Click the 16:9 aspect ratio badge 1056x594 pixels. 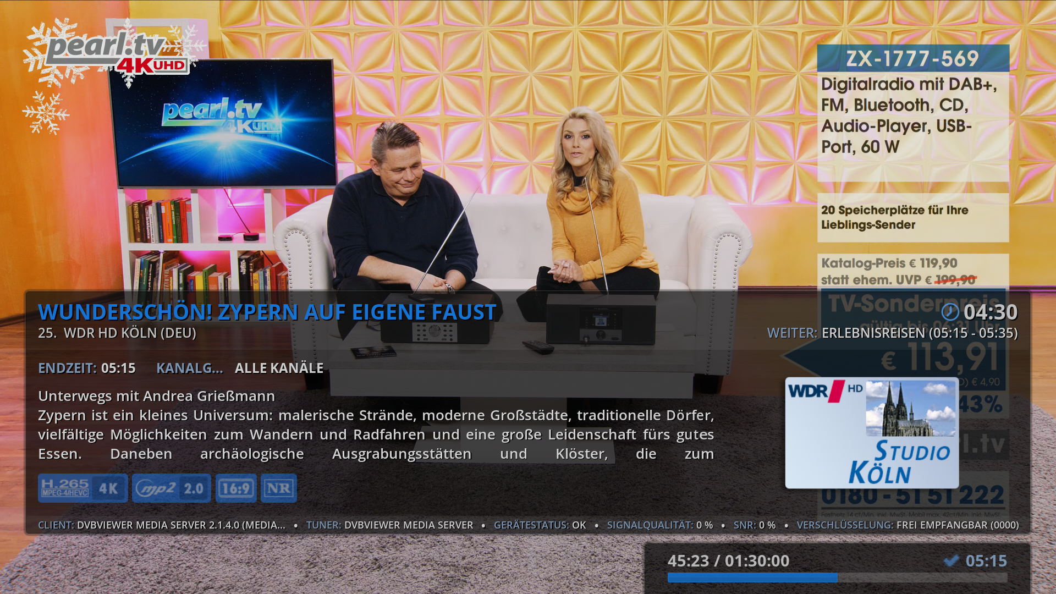point(236,488)
